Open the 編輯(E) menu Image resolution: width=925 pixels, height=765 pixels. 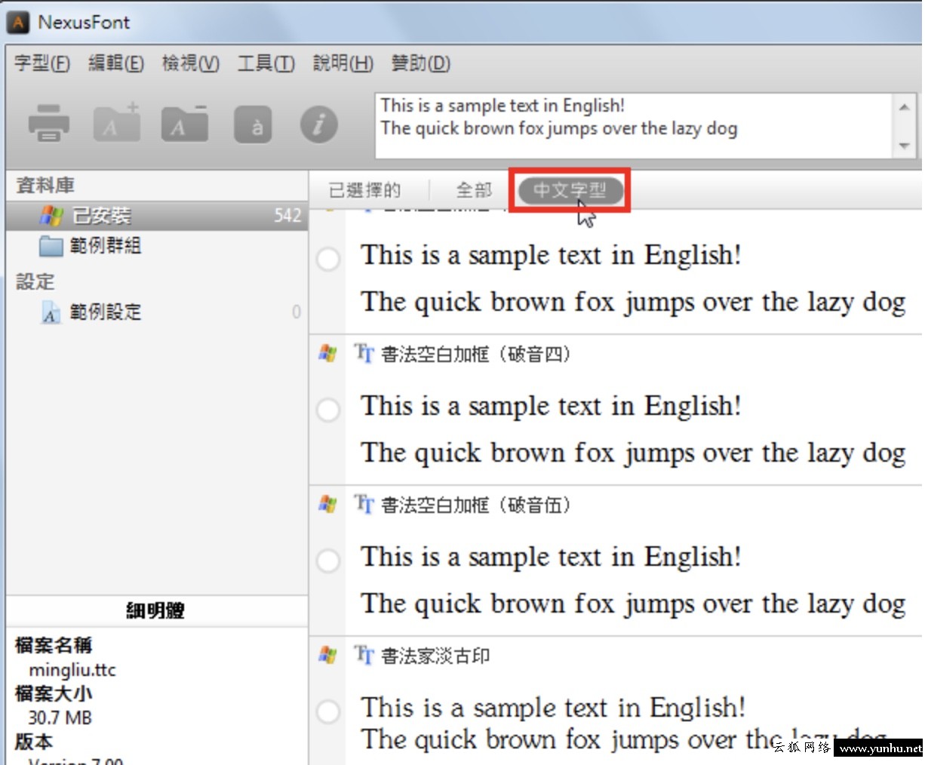(116, 63)
